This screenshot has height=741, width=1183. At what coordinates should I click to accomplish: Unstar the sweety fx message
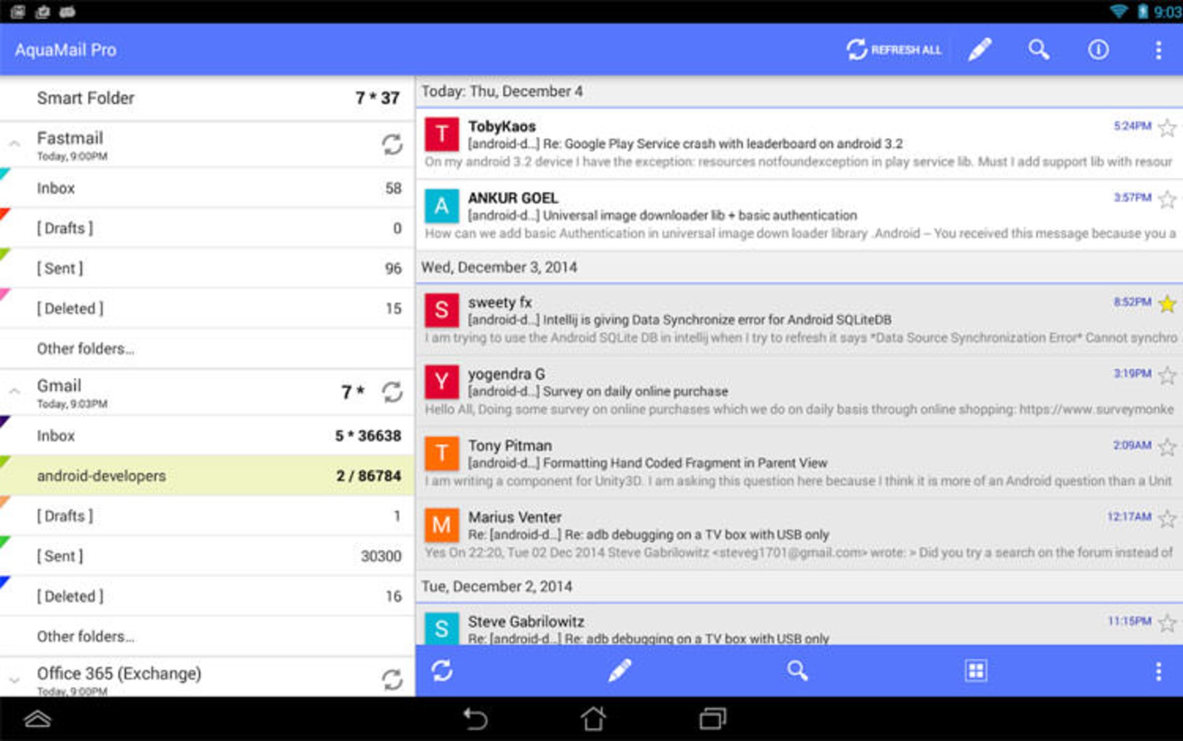pos(1167,304)
